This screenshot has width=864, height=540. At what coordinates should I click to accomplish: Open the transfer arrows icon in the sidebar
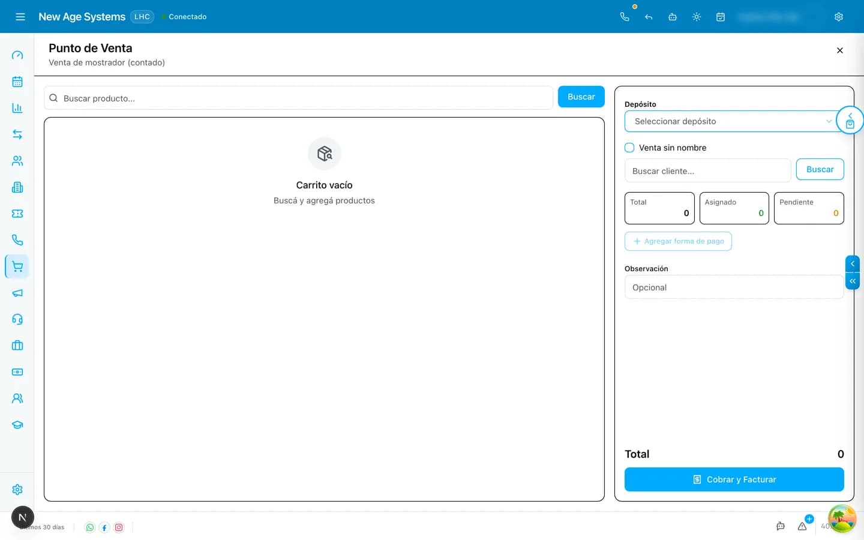17,134
